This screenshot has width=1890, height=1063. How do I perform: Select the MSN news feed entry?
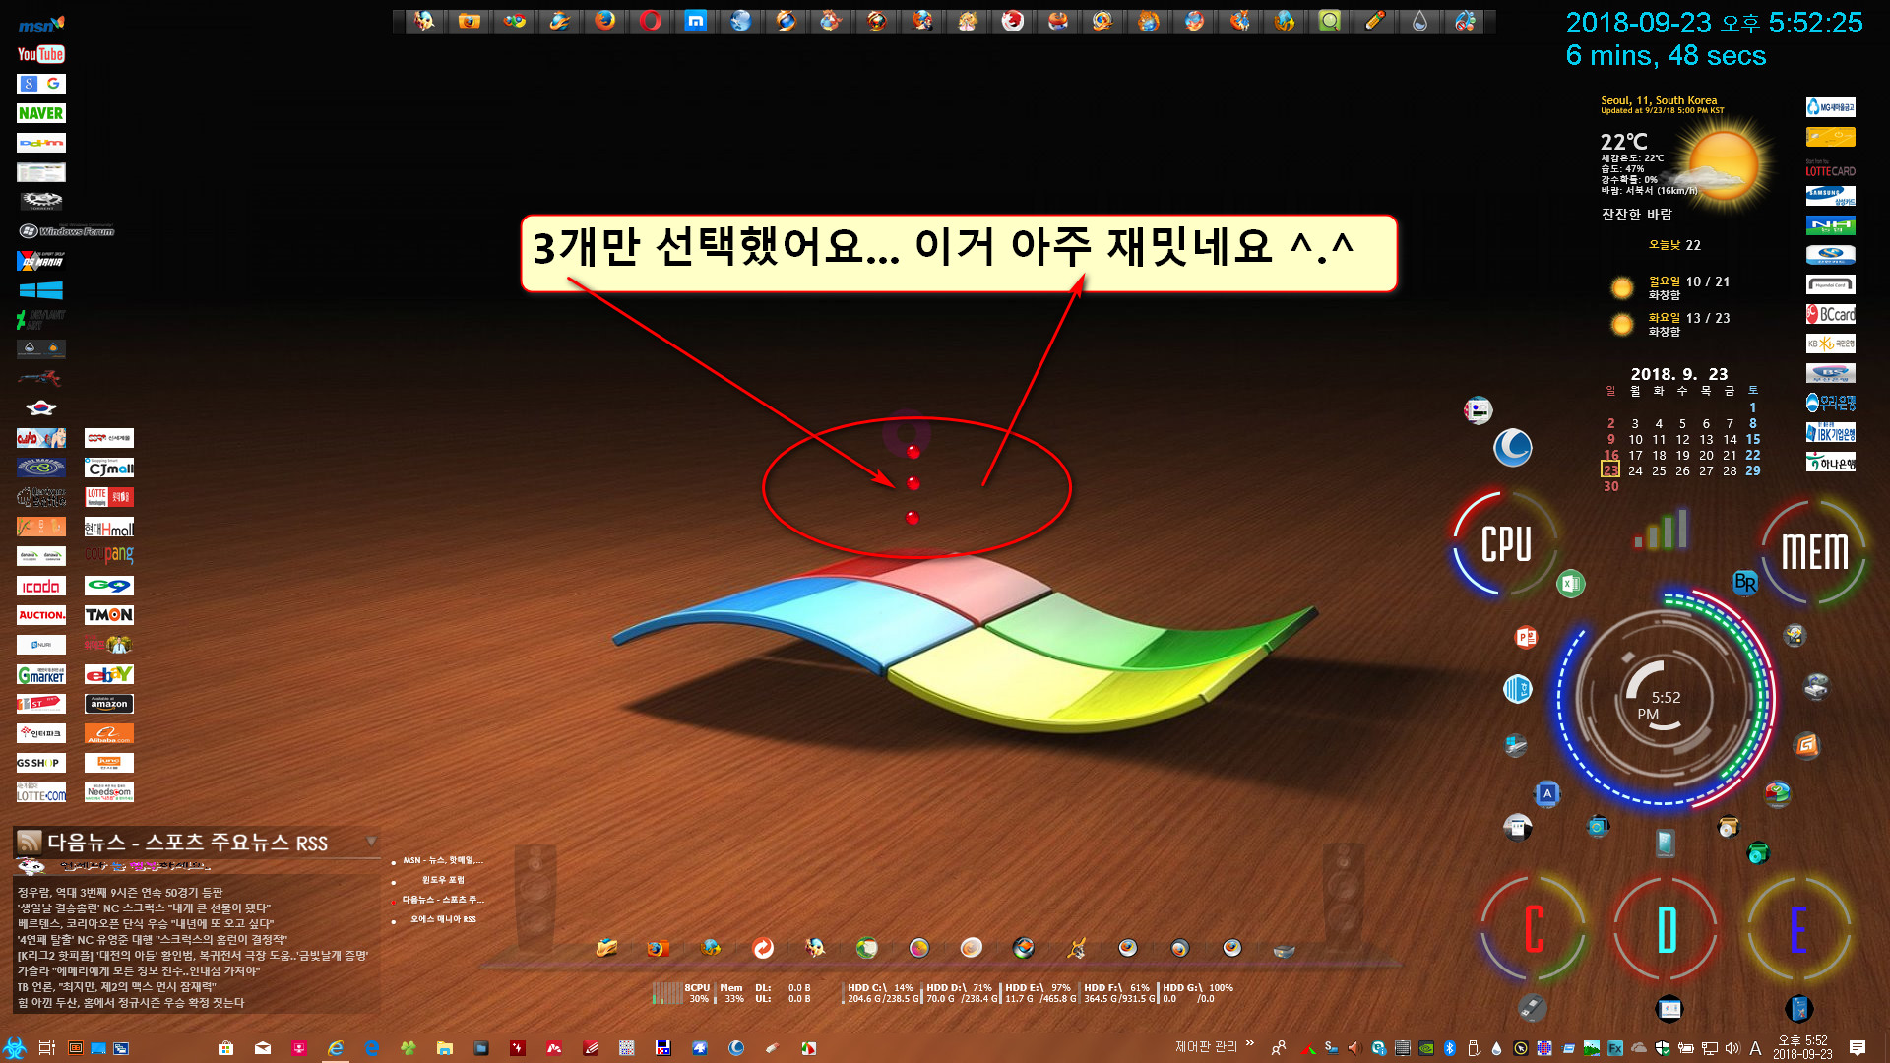(443, 860)
